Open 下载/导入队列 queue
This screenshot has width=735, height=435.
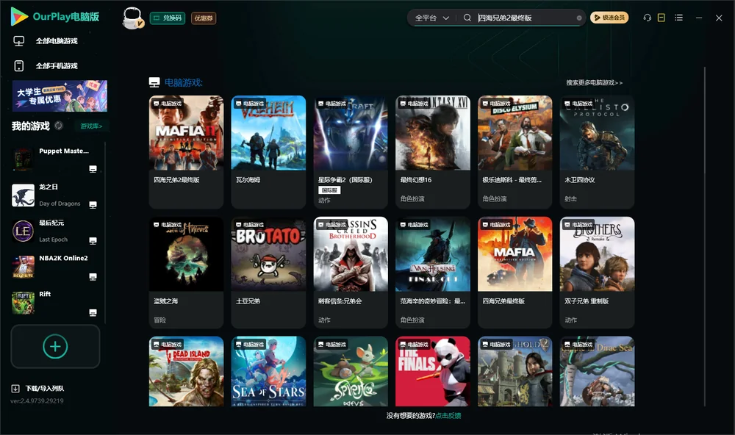[37, 388]
